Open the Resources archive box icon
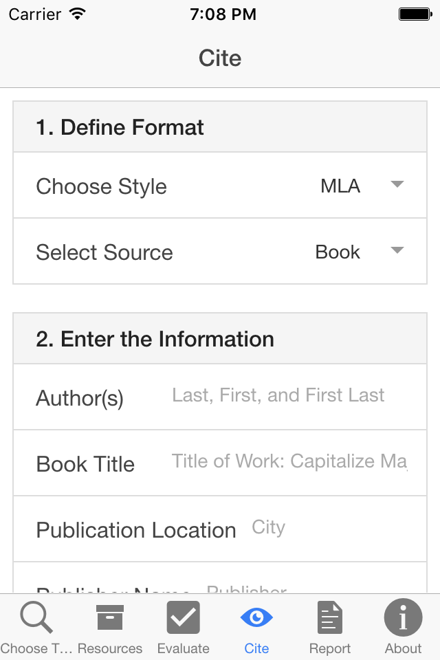 (x=110, y=617)
